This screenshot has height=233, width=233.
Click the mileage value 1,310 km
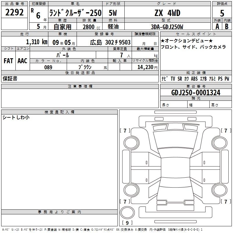(x=36, y=42)
